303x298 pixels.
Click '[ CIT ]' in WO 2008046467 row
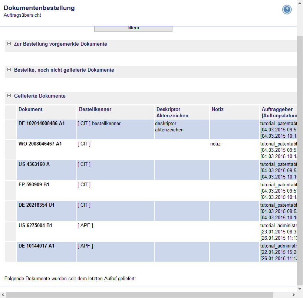[x=84, y=144]
